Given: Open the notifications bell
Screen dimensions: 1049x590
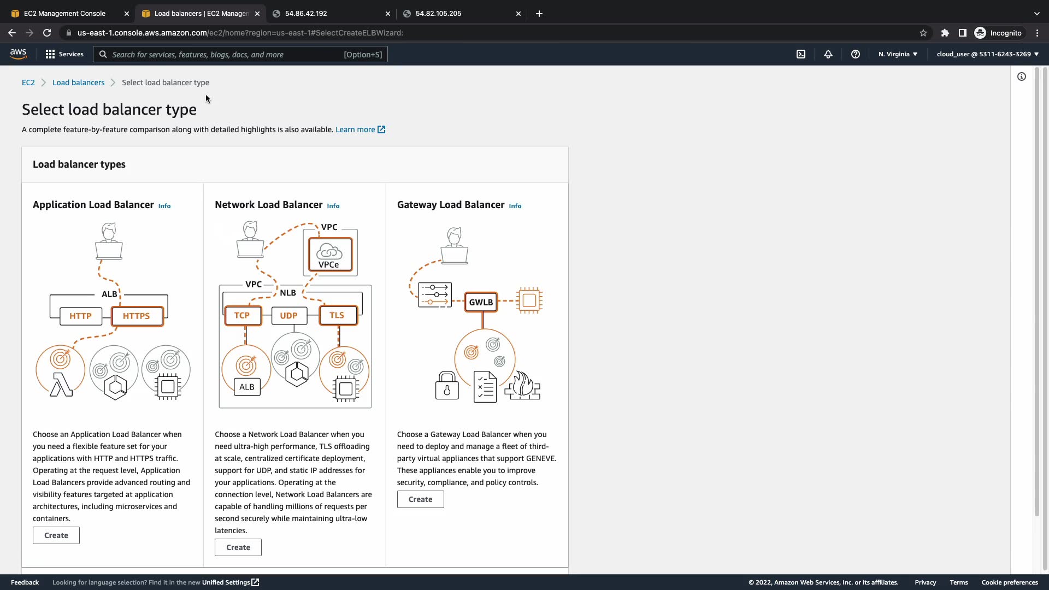Looking at the screenshot, I should coord(828,54).
